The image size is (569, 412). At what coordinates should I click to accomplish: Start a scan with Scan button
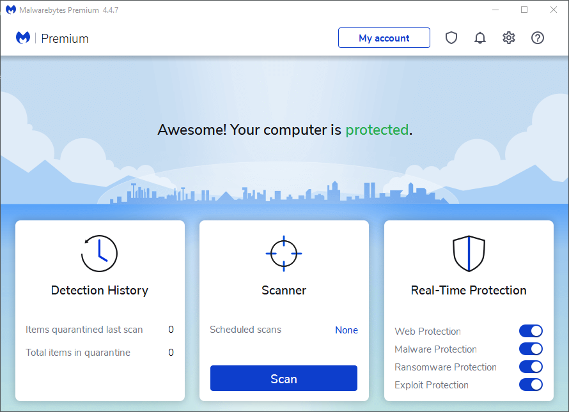click(284, 378)
